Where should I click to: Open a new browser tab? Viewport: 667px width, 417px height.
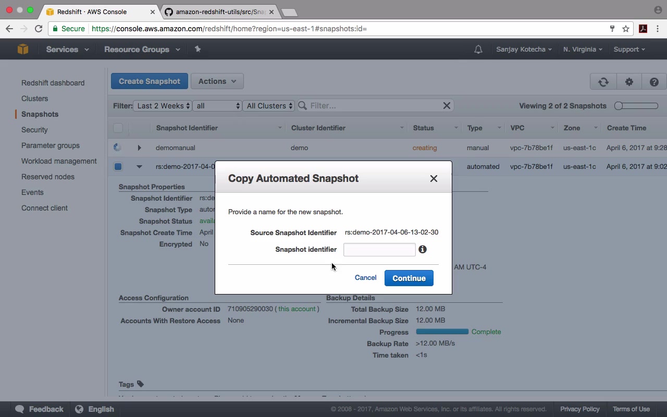click(289, 12)
